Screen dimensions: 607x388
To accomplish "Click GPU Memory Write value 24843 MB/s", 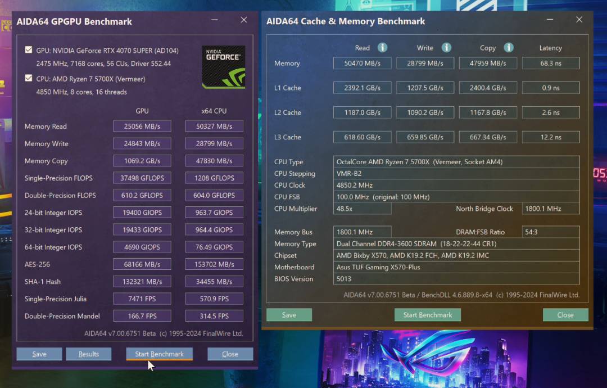I will 142,143.
